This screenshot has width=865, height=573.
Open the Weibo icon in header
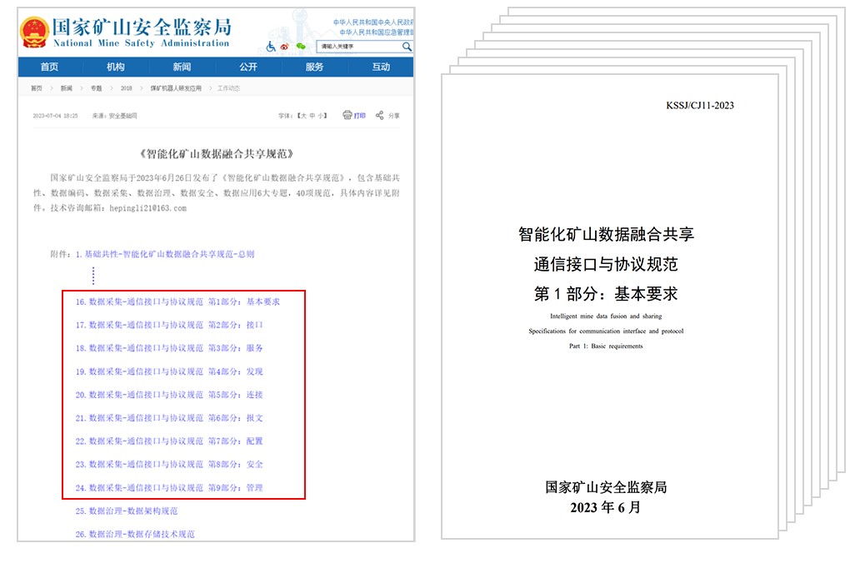click(285, 47)
